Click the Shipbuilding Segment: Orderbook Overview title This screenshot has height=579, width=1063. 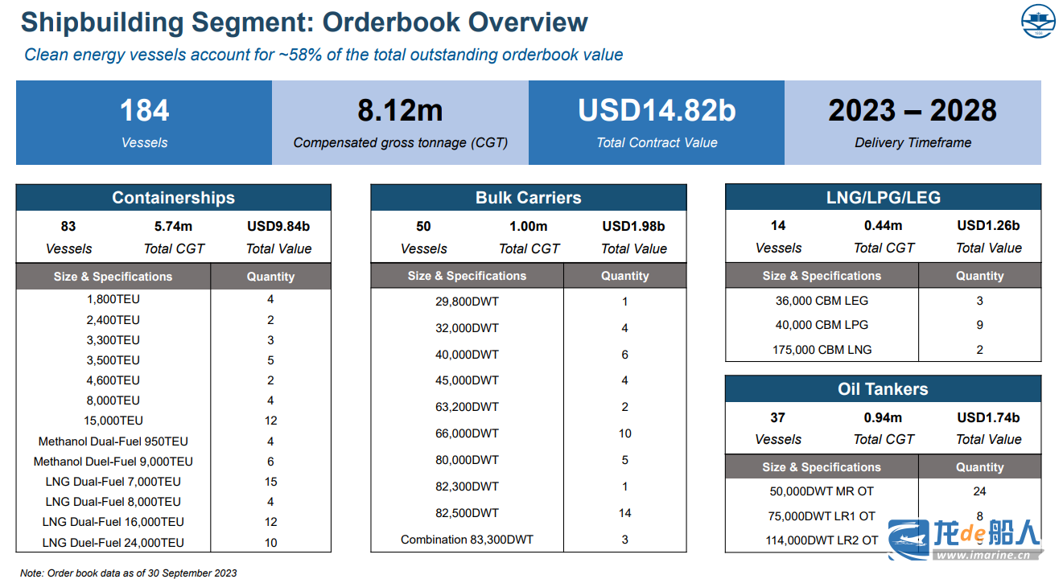[304, 23]
